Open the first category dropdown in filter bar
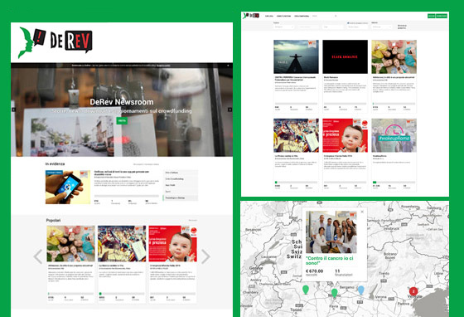The image size is (464, 317). [283, 27]
